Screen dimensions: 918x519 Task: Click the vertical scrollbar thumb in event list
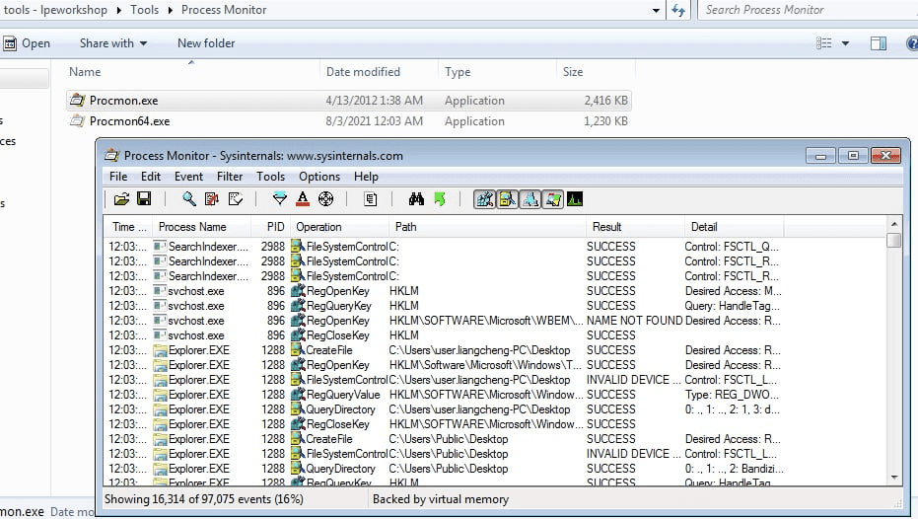pos(894,240)
